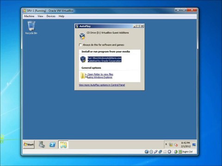The image size is (222, 166).
Task: Run VBoxWindowsAdditions.exe from AutoPlay
Action: point(105,59)
